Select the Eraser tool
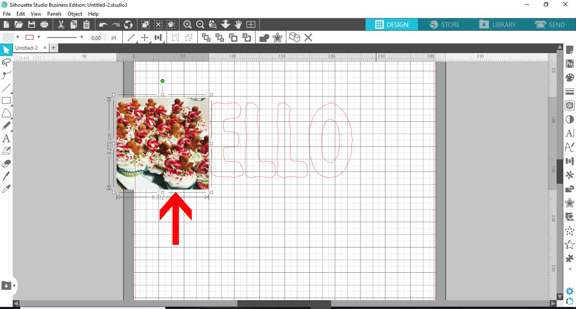 pyautogui.click(x=6, y=163)
